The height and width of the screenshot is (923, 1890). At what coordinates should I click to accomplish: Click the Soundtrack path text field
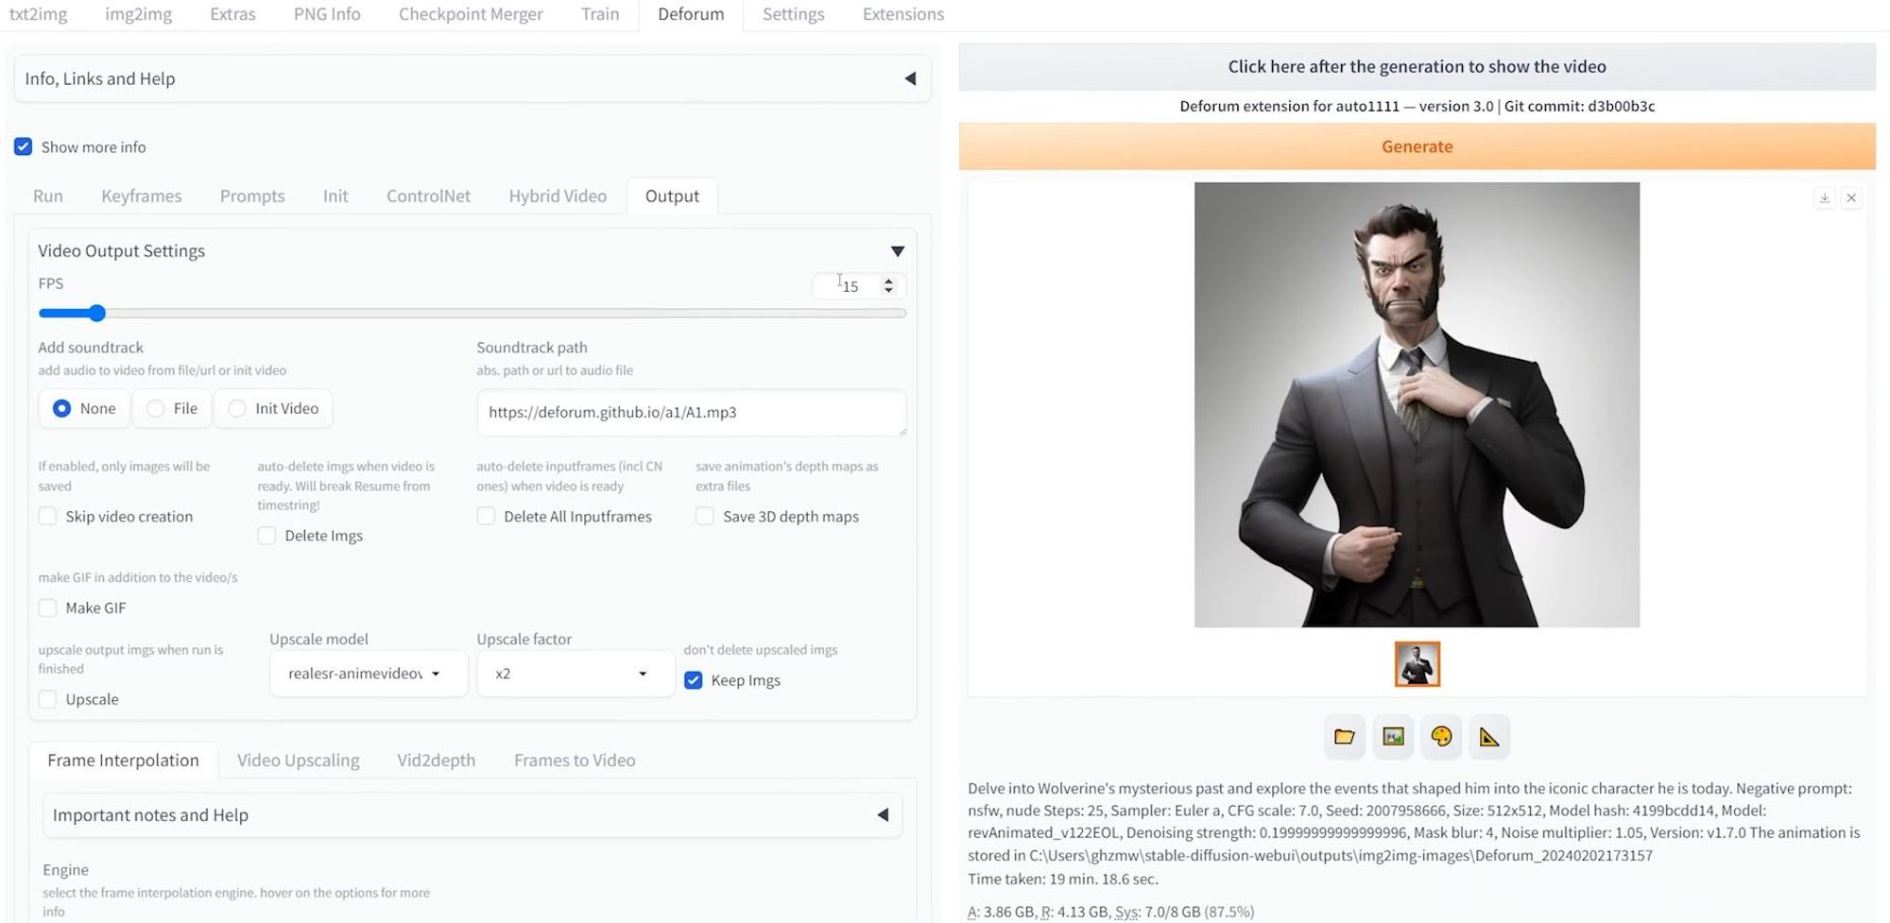point(691,412)
